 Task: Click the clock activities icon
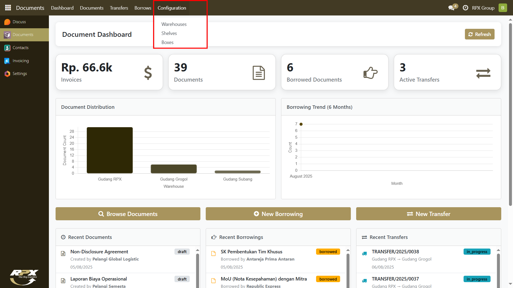465,8
